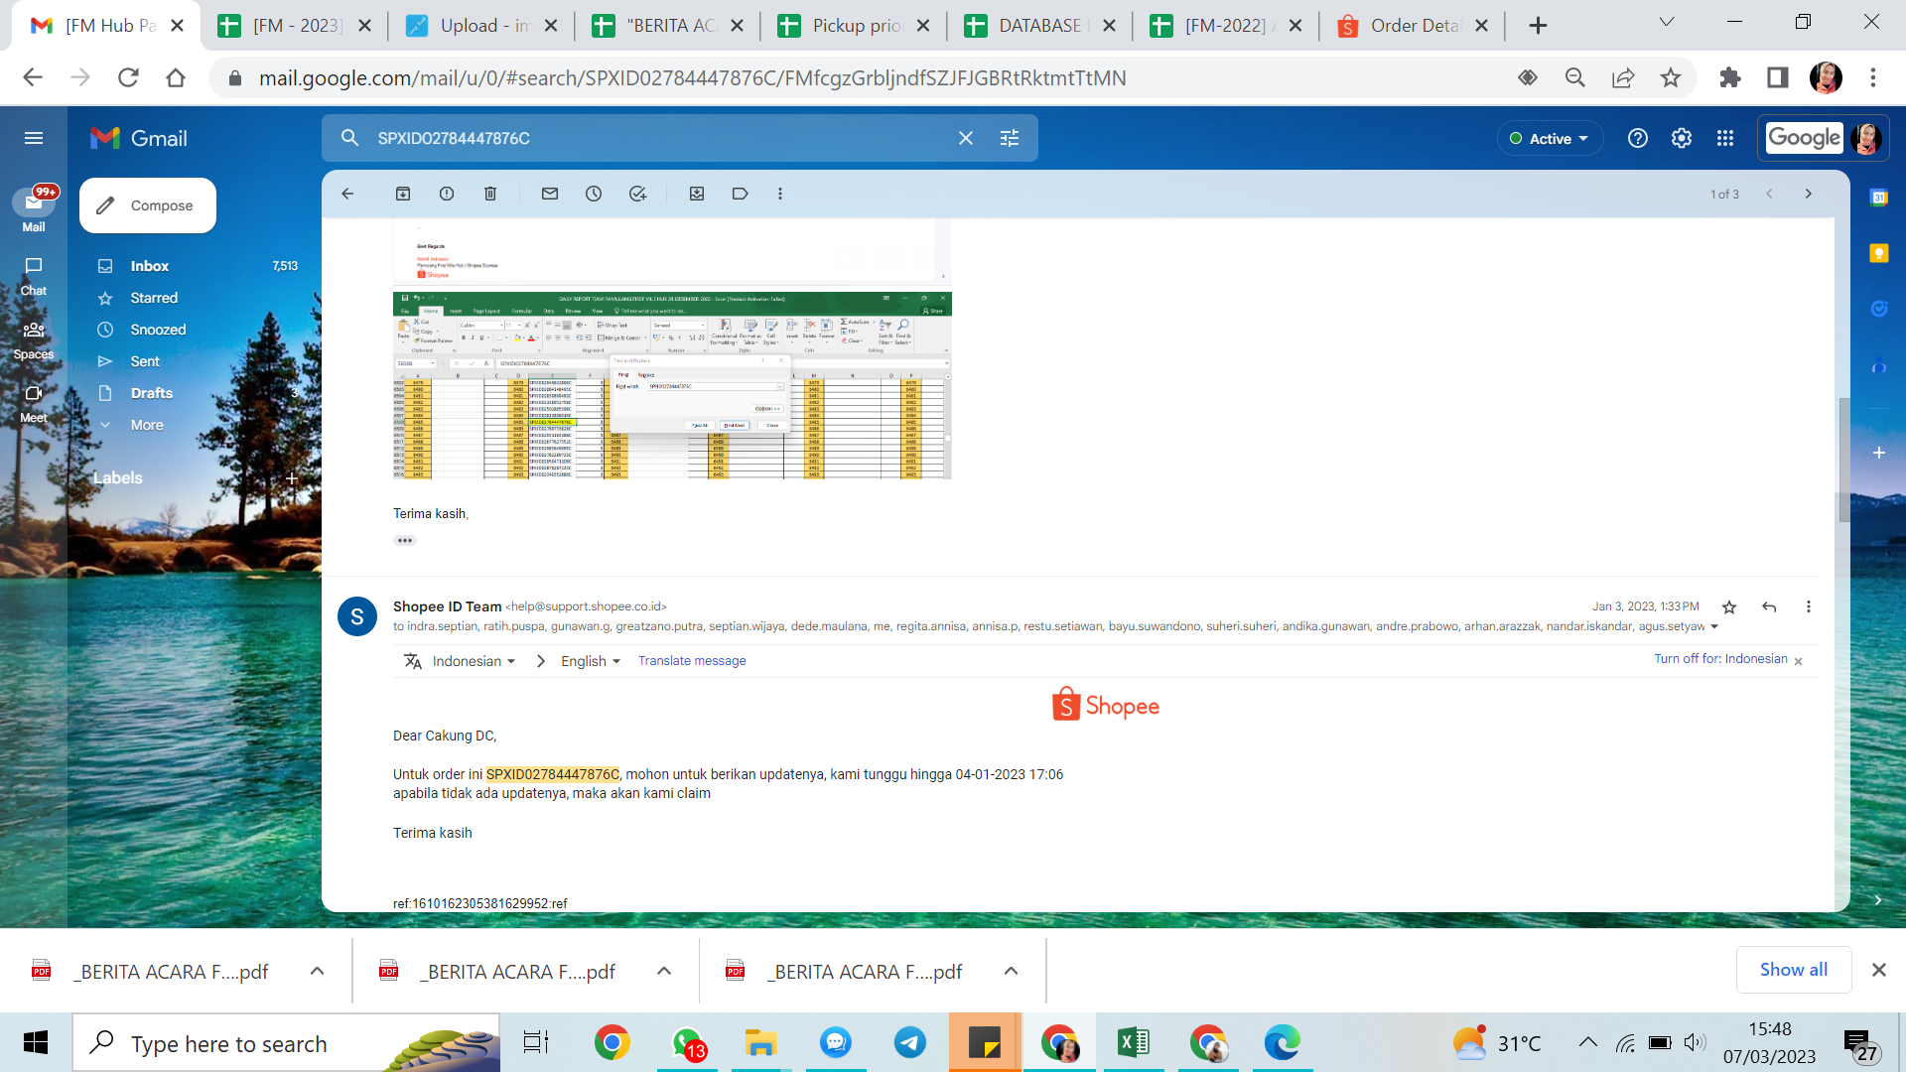The image size is (1906, 1072).
Task: Change source language Indonesian dropdown
Action: pyautogui.click(x=474, y=661)
